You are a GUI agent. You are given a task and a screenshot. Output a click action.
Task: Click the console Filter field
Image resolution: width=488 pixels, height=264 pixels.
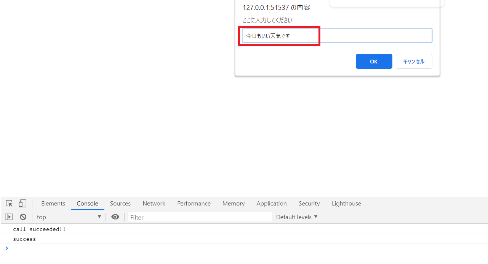(200, 217)
